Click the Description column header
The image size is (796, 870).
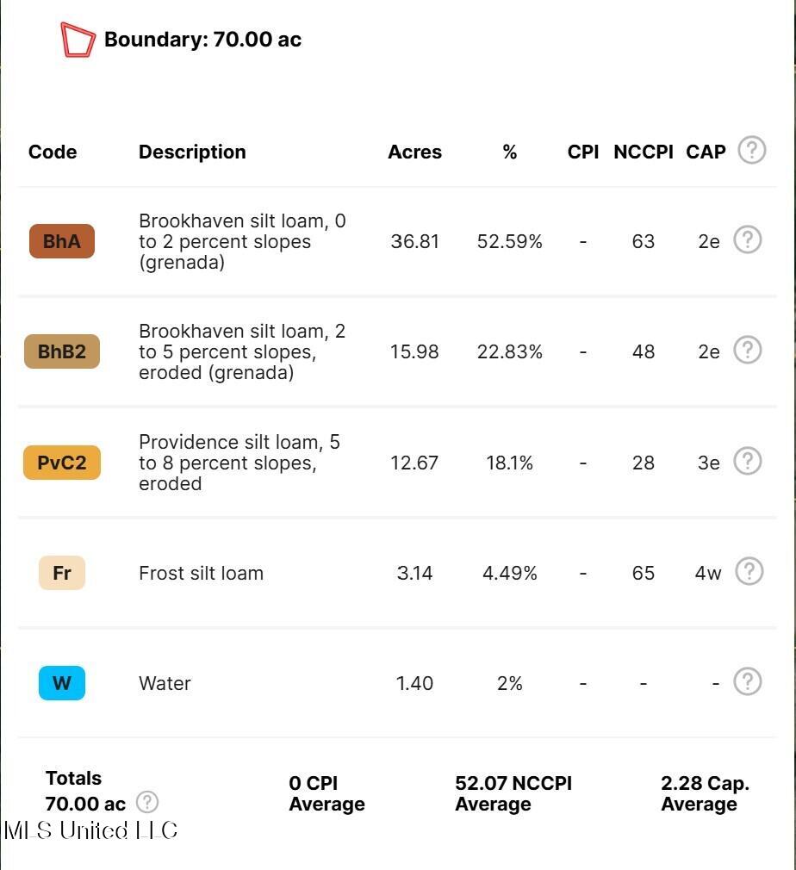click(192, 152)
